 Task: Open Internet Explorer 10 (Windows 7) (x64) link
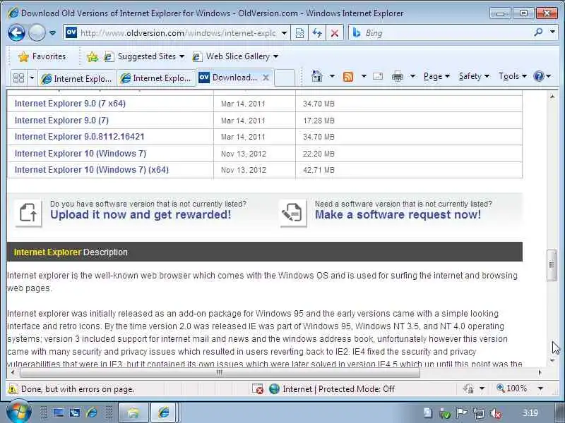tap(92, 170)
